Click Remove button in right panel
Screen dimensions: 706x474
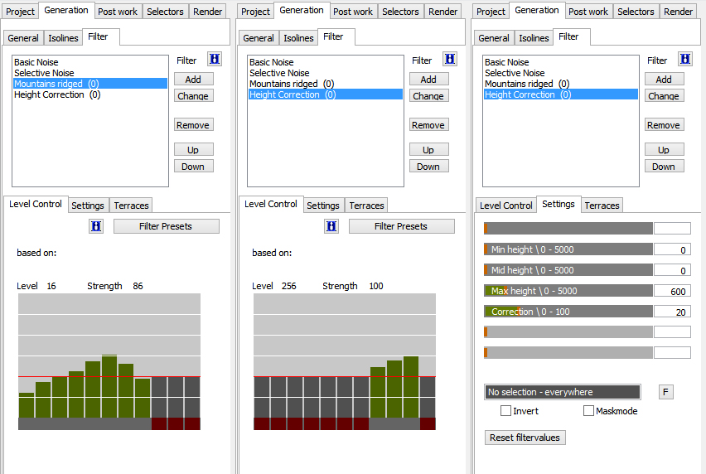click(x=664, y=125)
